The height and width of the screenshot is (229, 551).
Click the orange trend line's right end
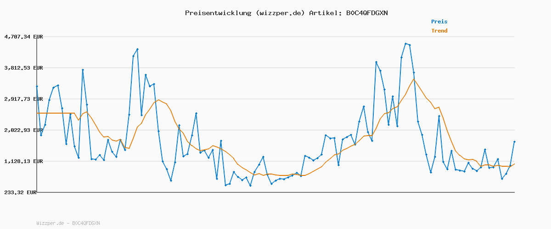[514, 164]
